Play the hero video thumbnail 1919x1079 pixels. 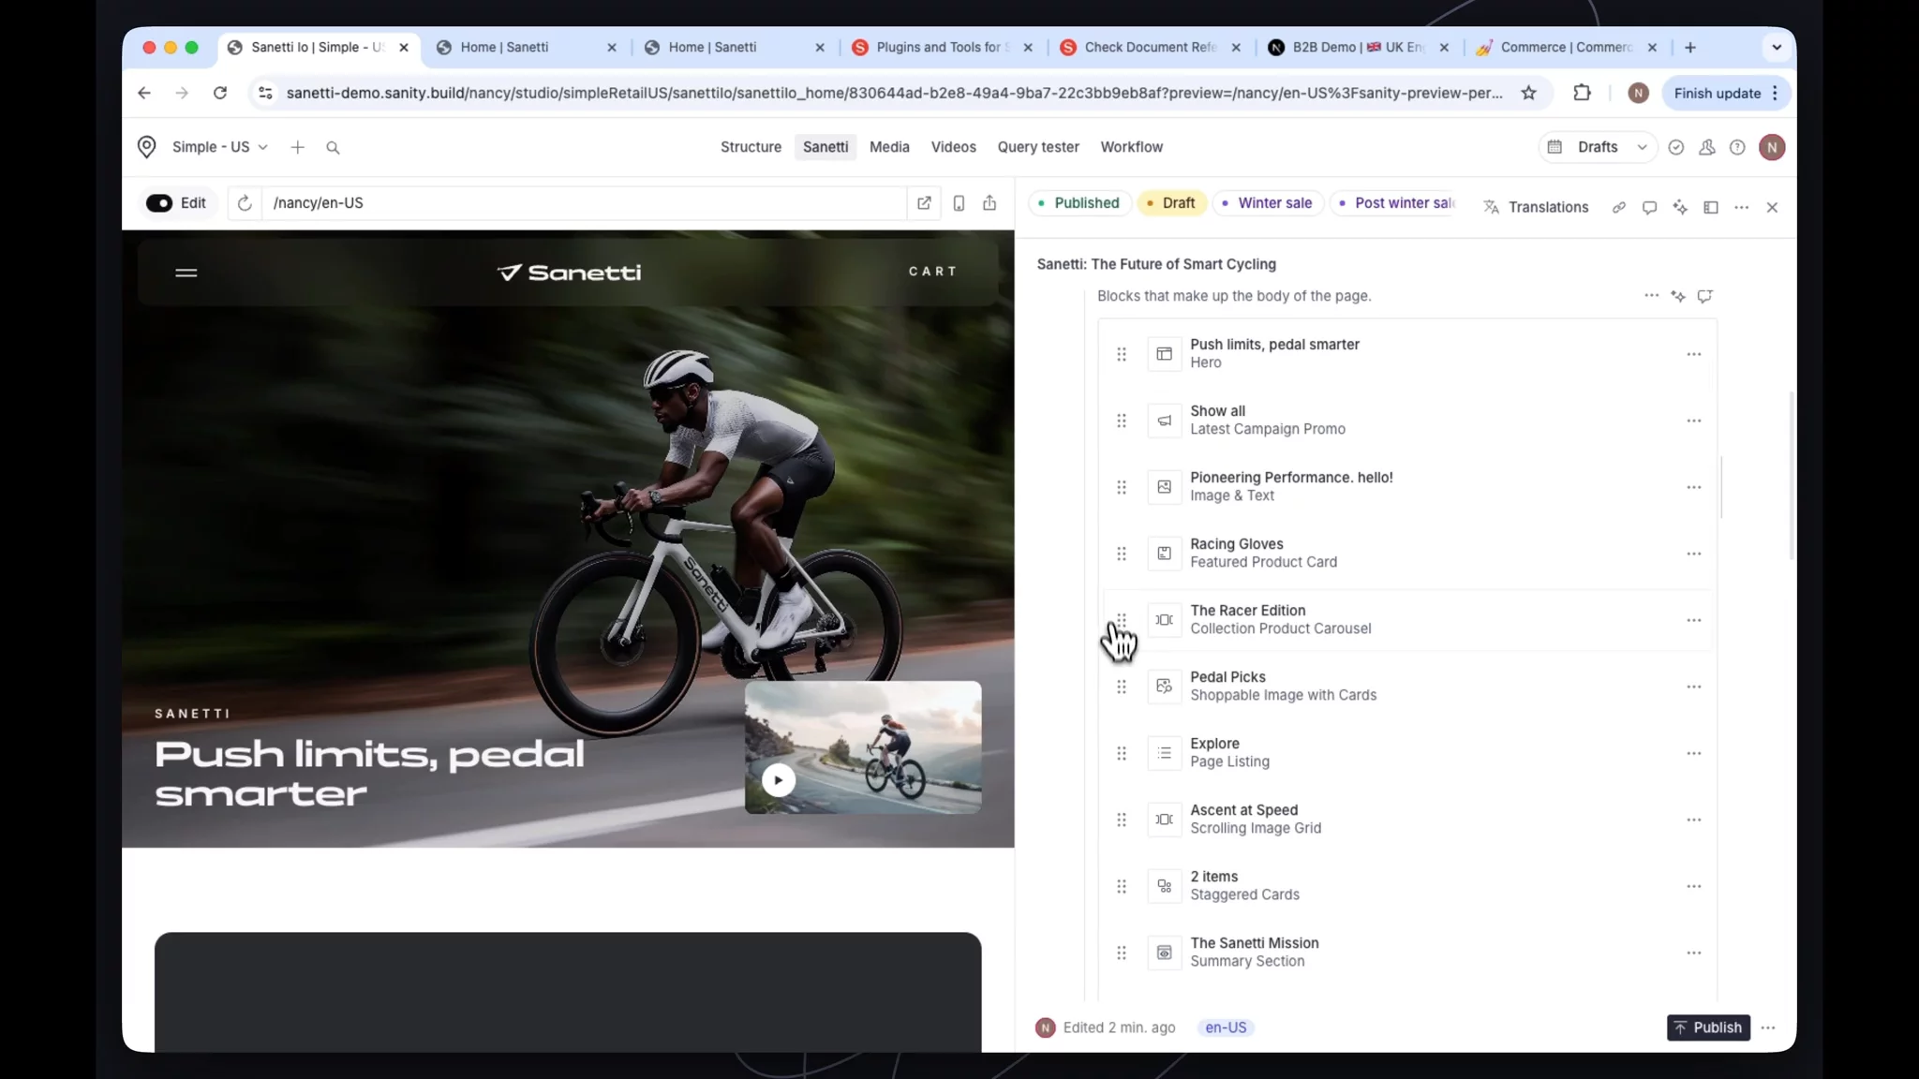(779, 779)
